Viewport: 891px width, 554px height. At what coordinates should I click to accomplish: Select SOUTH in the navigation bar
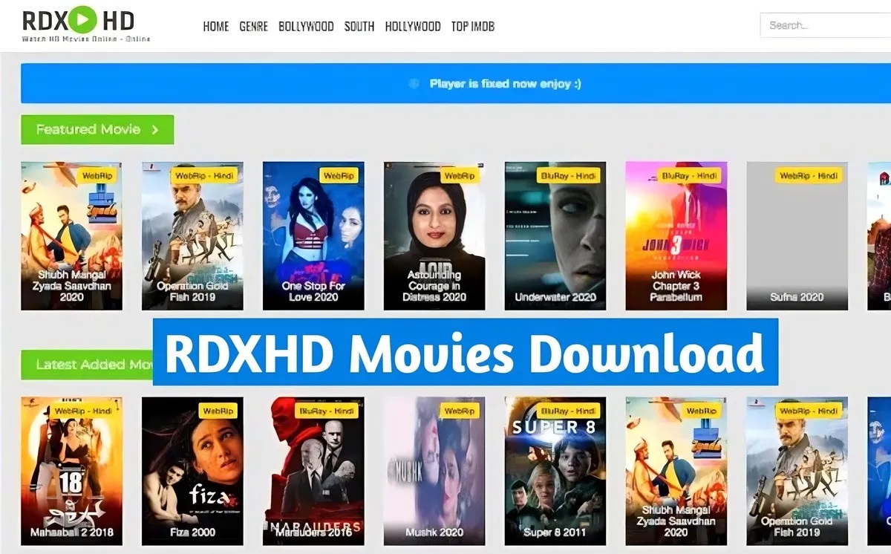(359, 27)
